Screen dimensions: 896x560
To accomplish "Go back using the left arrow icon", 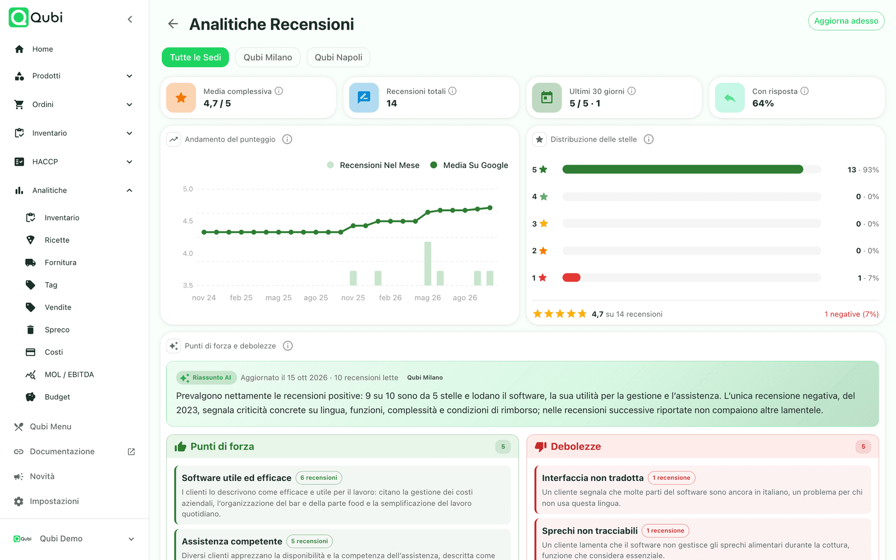I will point(173,24).
